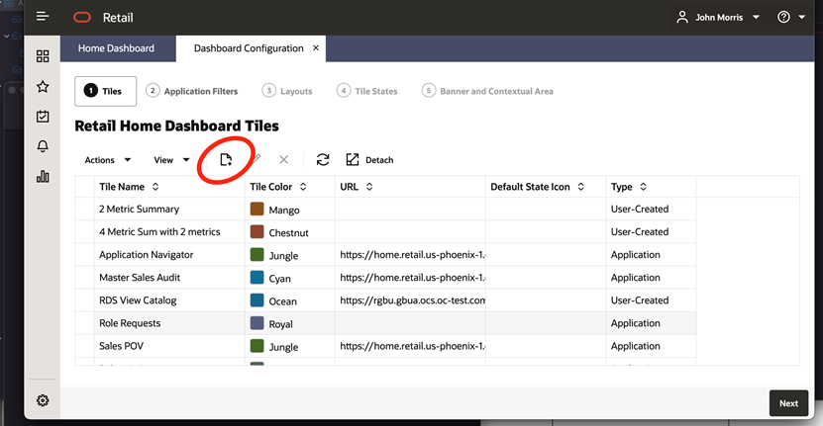
Task: Close the Dashboard Configuration tab
Action: click(316, 47)
